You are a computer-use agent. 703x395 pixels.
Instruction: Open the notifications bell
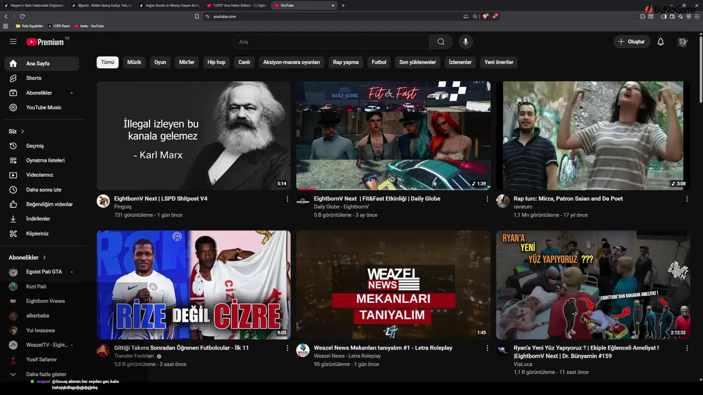[661, 42]
